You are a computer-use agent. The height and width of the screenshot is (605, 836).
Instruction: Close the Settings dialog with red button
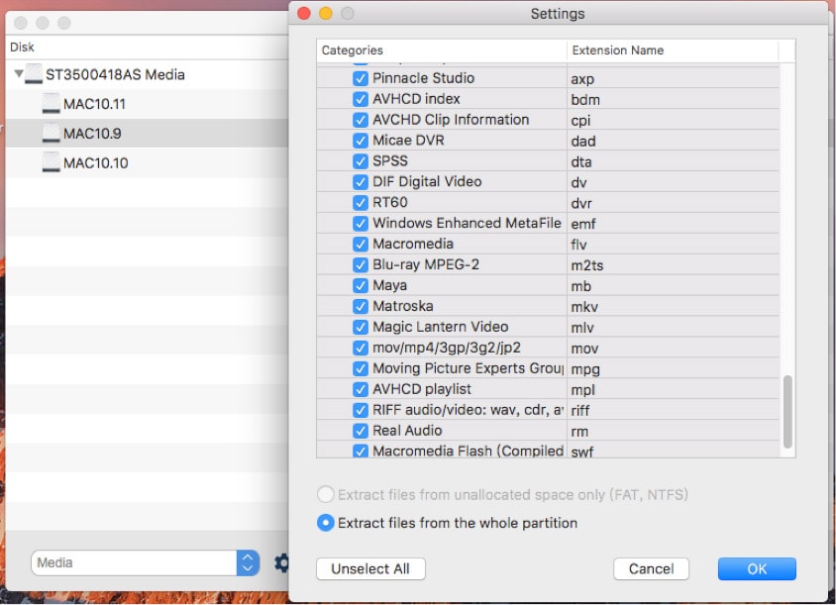(304, 13)
